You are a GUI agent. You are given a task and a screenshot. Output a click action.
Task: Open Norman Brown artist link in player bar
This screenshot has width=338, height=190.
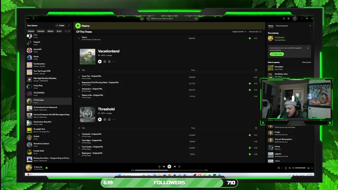click(39, 169)
